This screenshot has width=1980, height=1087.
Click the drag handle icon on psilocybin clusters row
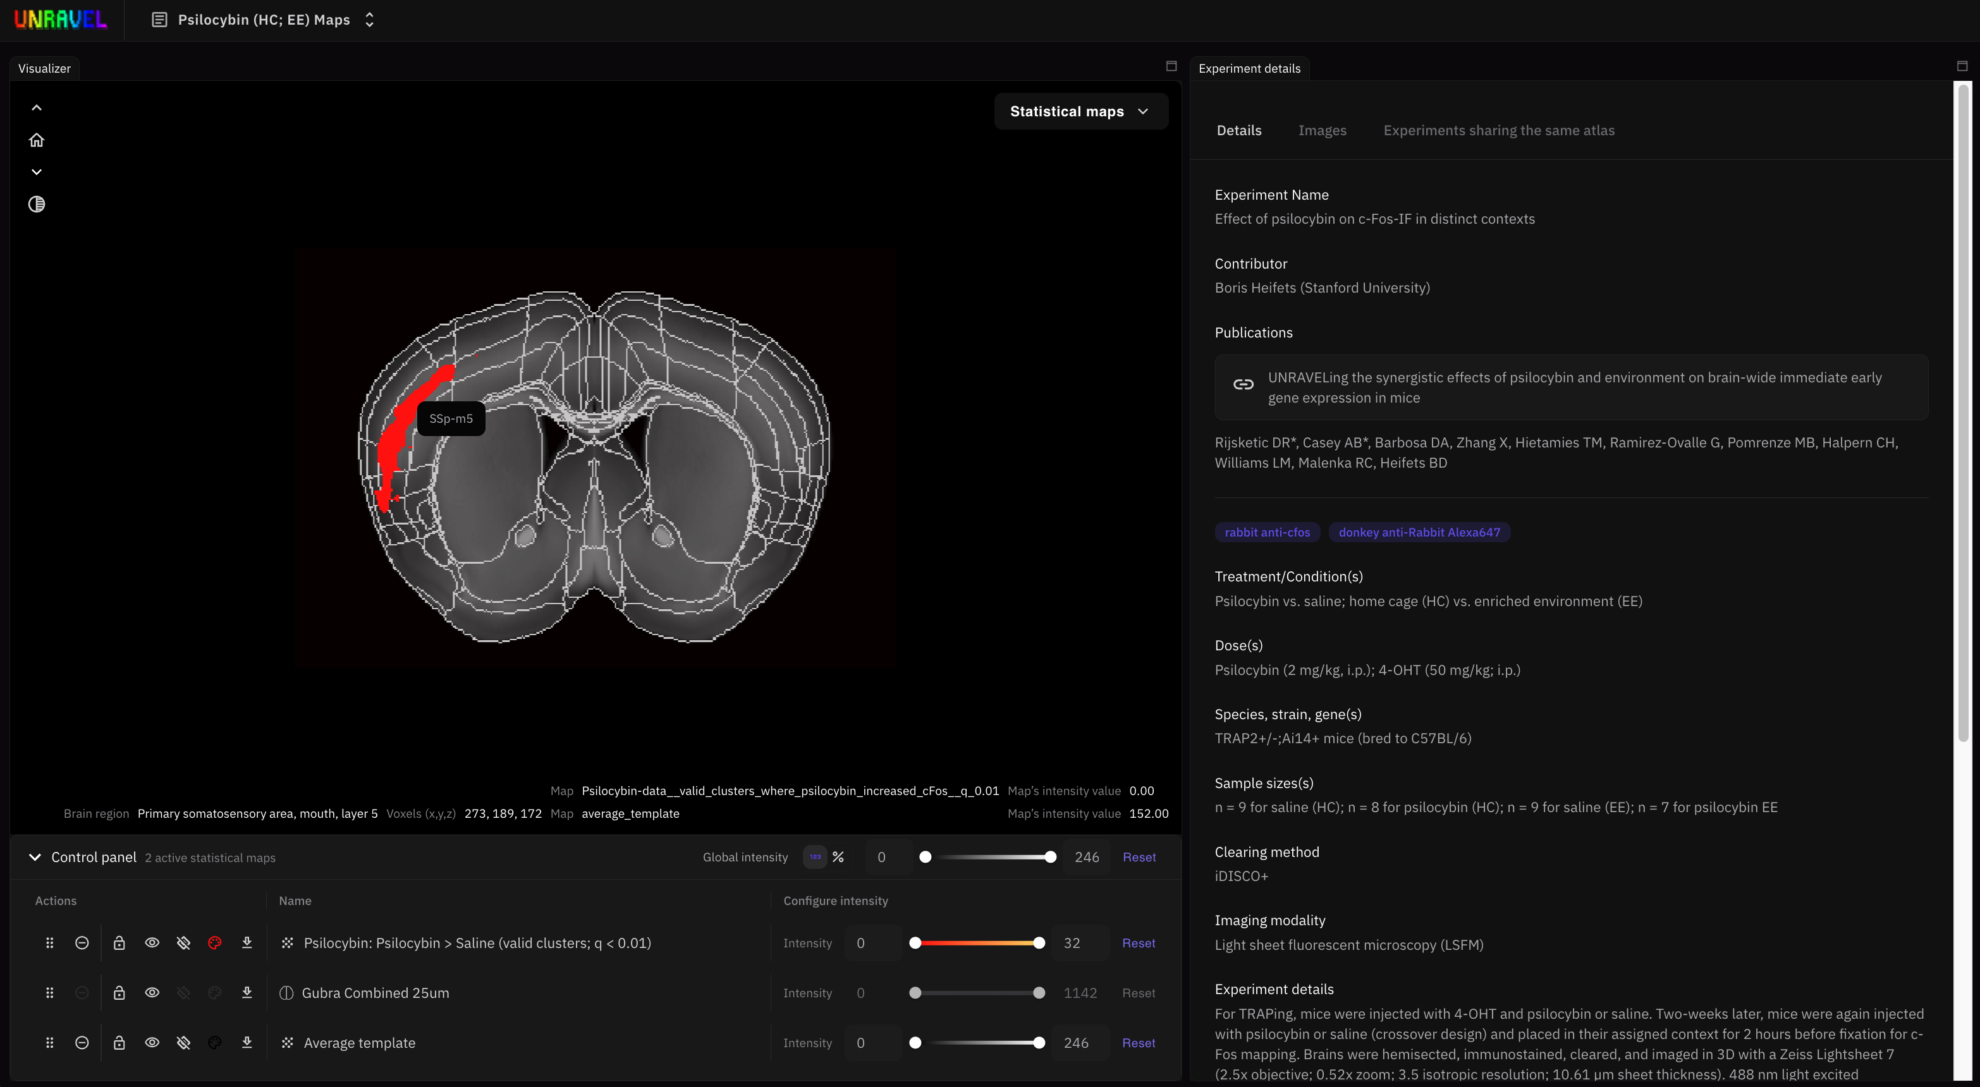pyautogui.click(x=49, y=942)
